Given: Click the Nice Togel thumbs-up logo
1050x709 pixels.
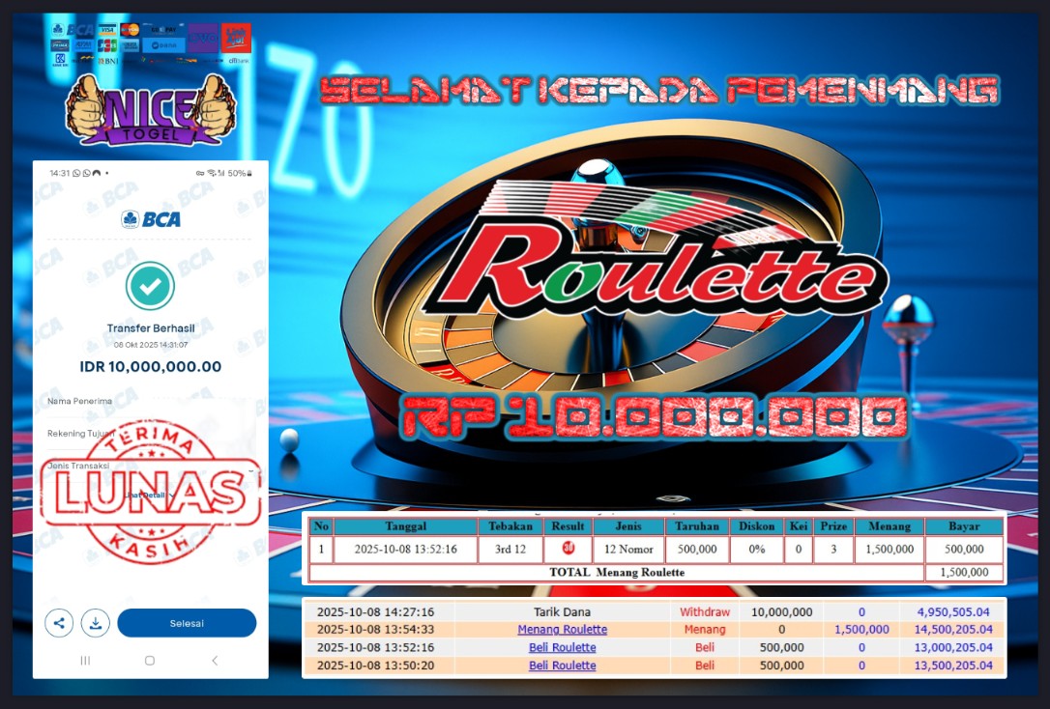Looking at the screenshot, I should [x=150, y=110].
